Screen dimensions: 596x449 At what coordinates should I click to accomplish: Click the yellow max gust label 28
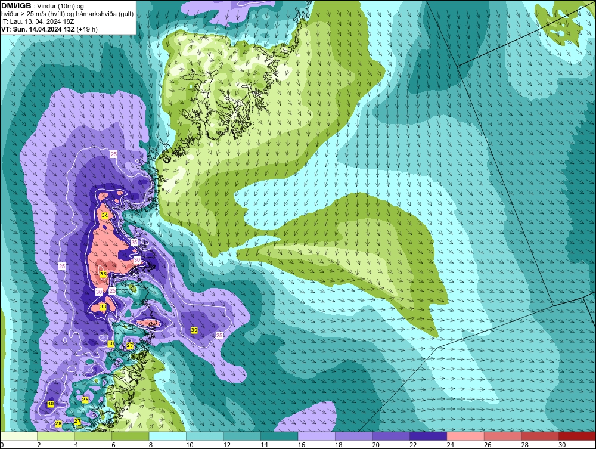[58, 423]
